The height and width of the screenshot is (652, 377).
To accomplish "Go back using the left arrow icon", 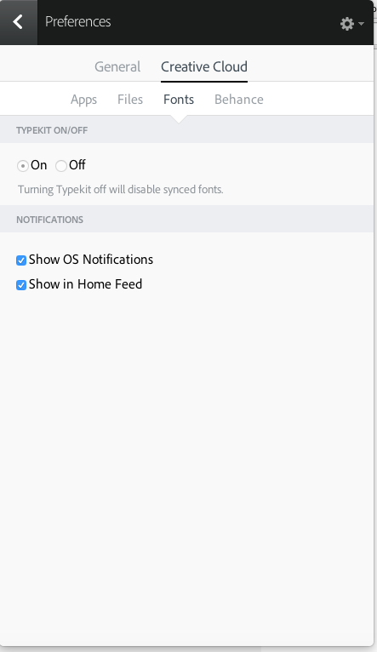I will 18,22.
